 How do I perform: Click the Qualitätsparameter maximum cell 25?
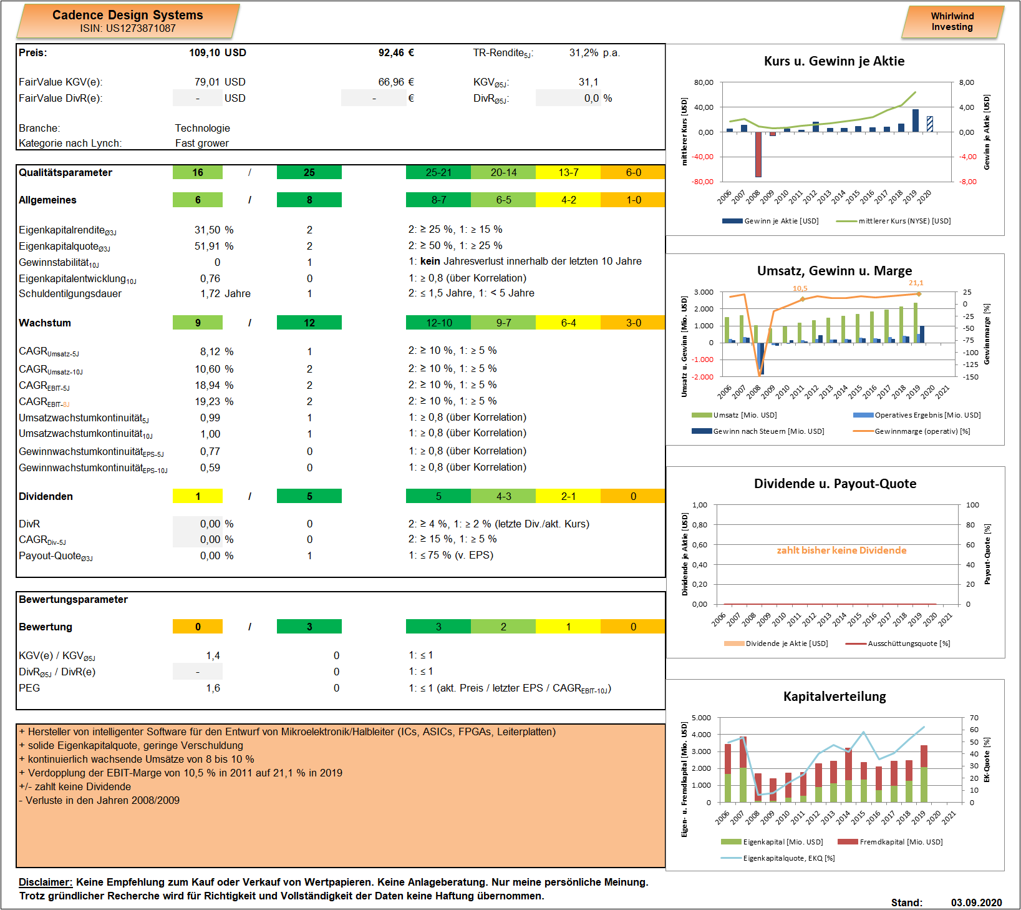coord(309,172)
